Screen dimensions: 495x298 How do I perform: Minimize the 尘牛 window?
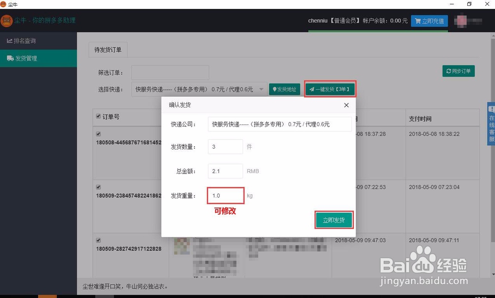[452, 4]
